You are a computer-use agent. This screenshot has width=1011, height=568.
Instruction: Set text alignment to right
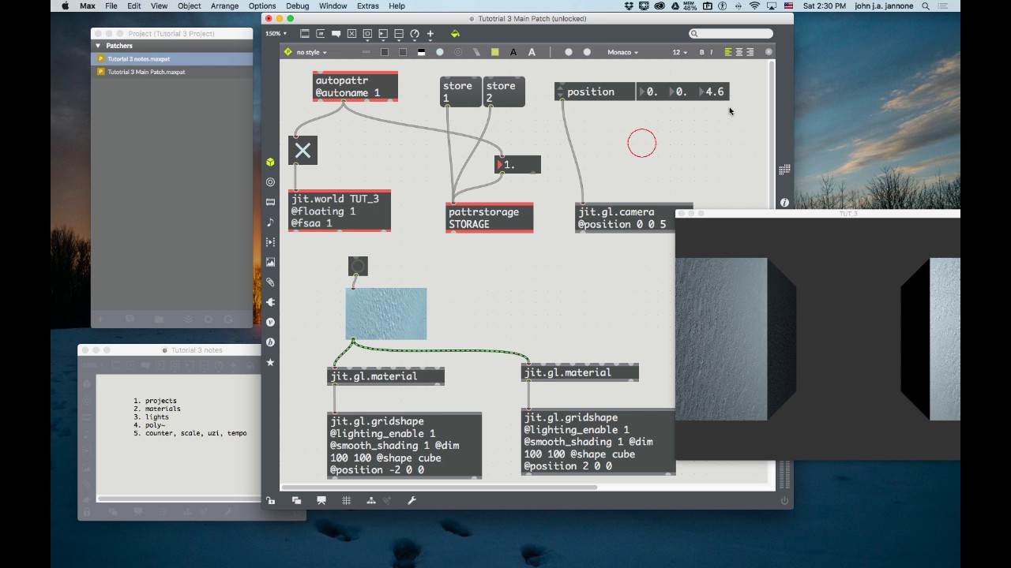[x=750, y=52]
